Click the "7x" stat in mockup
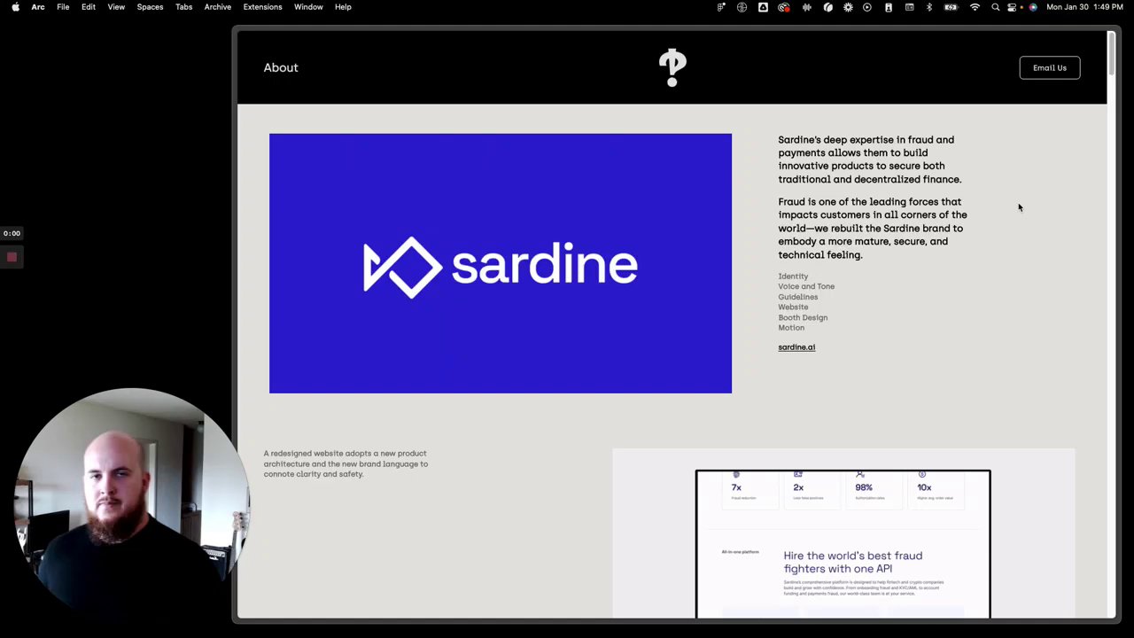Image resolution: width=1134 pixels, height=638 pixels. point(736,487)
